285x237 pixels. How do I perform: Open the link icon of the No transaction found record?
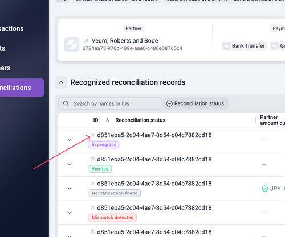(92, 184)
